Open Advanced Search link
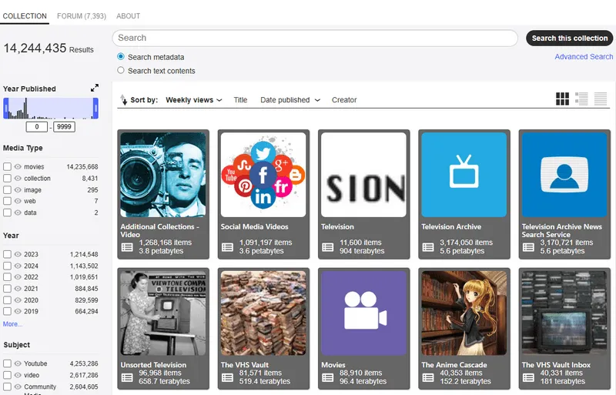This screenshot has height=395, width=616. [584, 57]
